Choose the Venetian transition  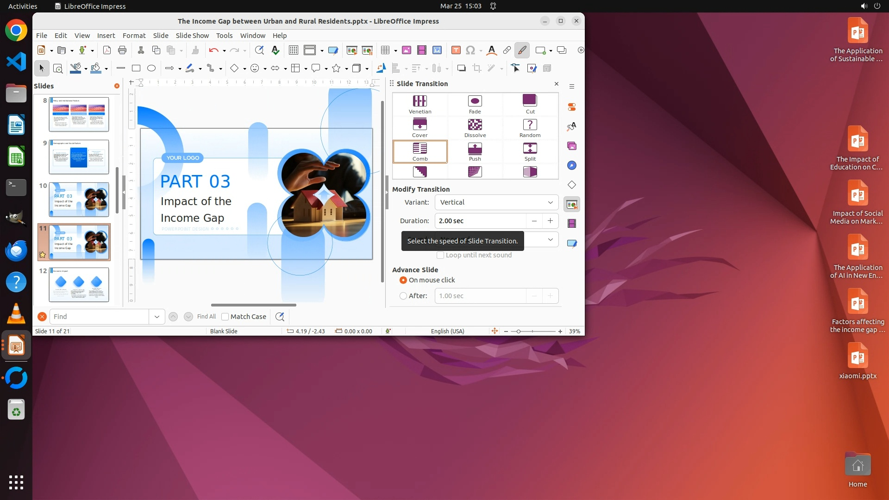419,104
